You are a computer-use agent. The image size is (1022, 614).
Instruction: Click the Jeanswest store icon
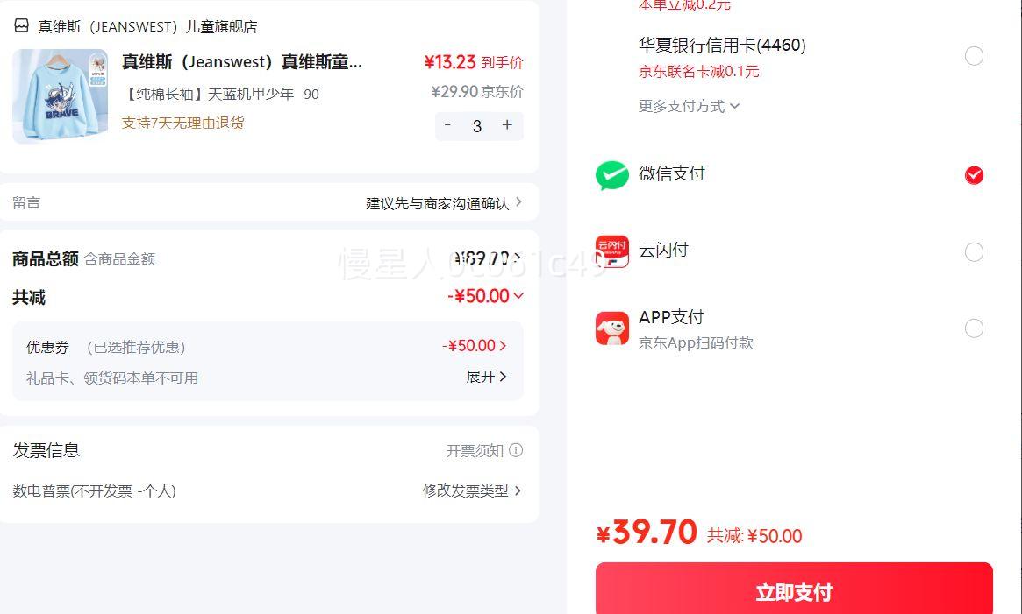(21, 26)
